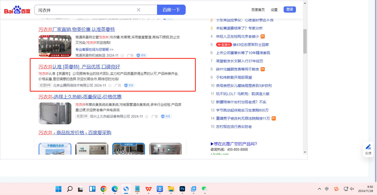This screenshot has height=195, width=377.
Task: Click the 登录 login button
Action: coord(290,9)
